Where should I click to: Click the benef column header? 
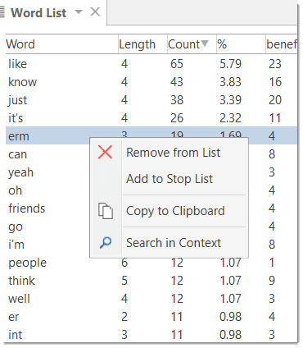point(282,44)
